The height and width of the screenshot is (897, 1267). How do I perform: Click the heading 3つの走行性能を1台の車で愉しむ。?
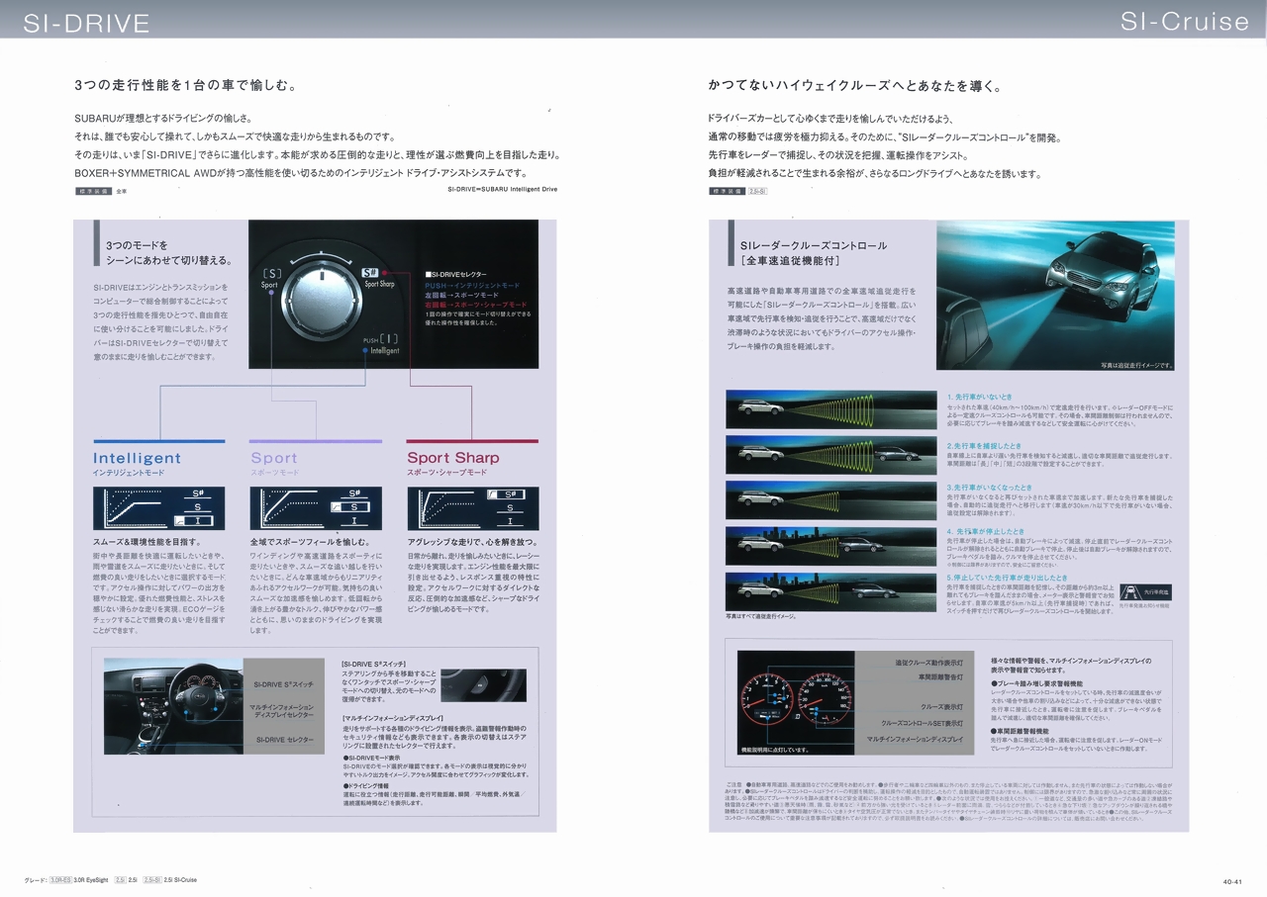click(186, 85)
